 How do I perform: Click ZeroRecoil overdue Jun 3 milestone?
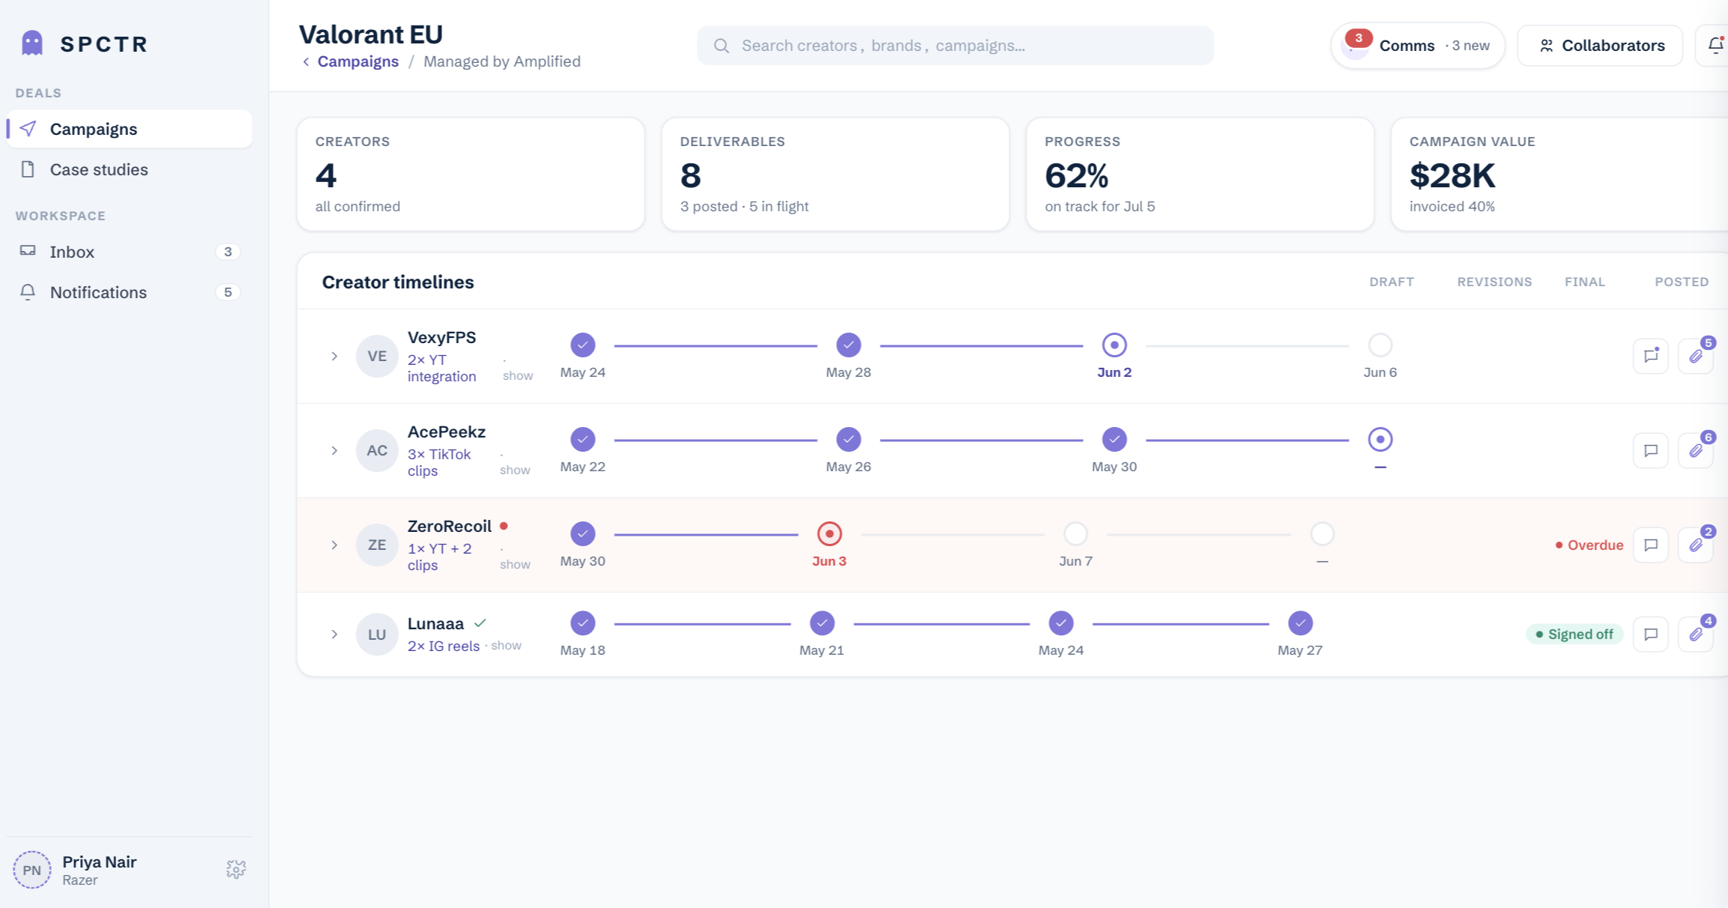click(830, 533)
